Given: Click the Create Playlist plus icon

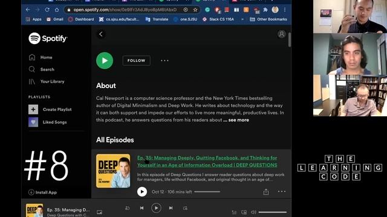Looking at the screenshot, I should (x=33, y=109).
